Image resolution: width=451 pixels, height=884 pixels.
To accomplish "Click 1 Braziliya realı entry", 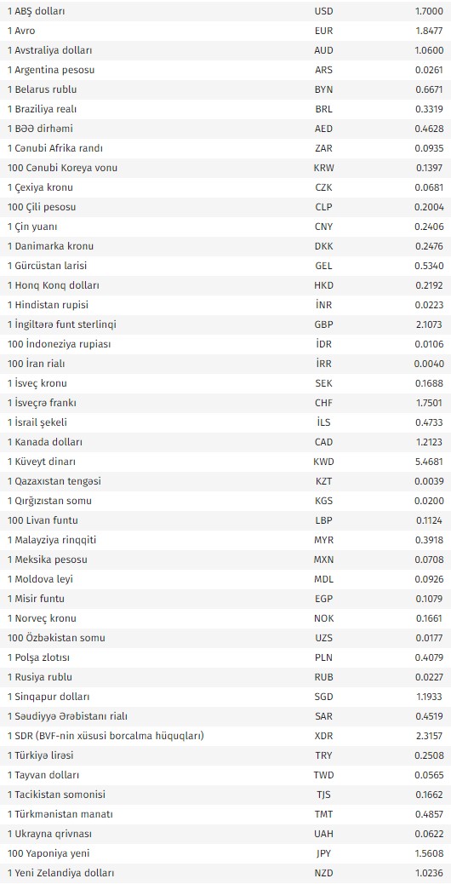I will point(225,109).
